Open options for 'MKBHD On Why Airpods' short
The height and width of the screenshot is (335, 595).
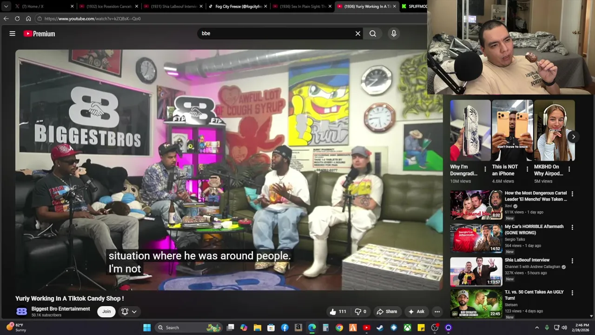(x=569, y=169)
